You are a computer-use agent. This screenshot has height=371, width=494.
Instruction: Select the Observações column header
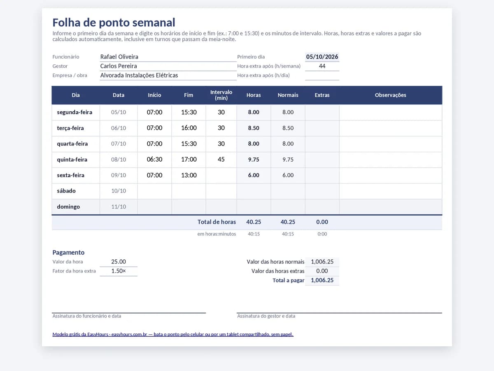(x=391, y=95)
